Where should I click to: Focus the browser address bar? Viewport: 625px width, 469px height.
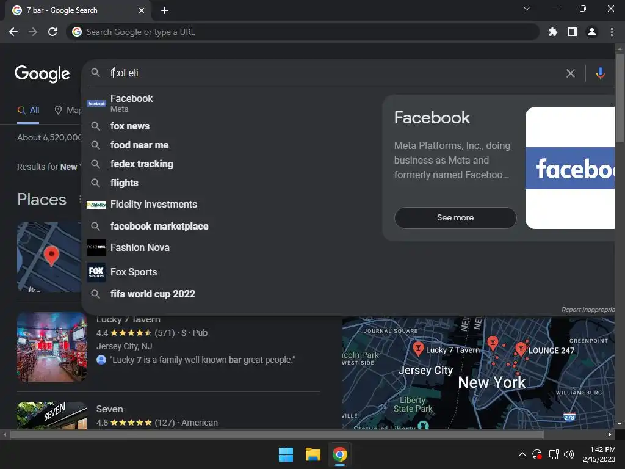point(303,32)
